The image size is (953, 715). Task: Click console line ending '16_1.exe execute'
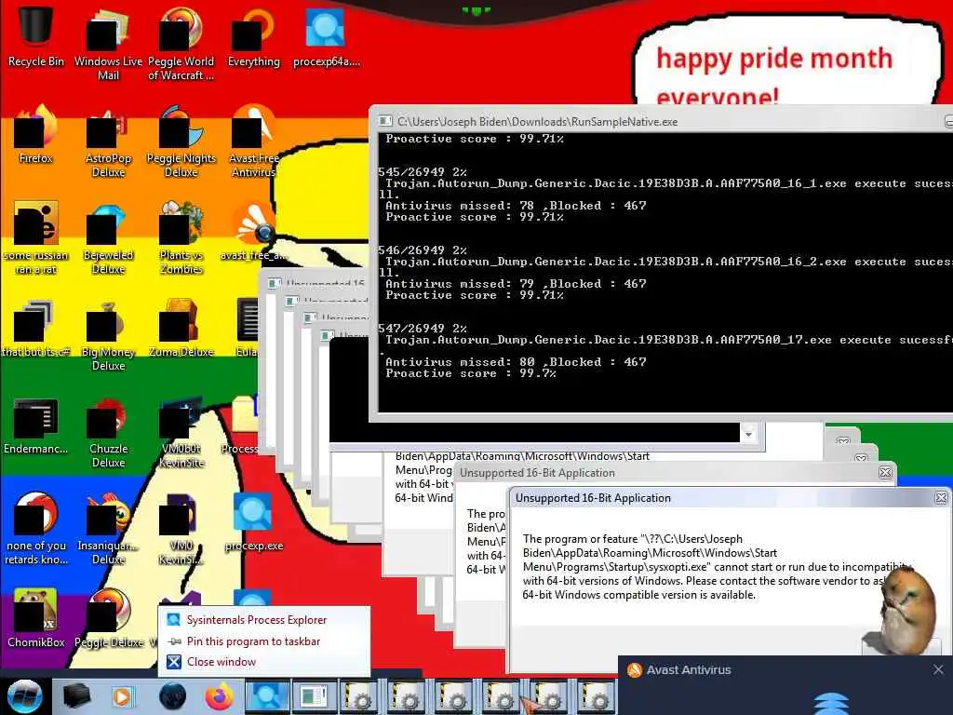668,183
